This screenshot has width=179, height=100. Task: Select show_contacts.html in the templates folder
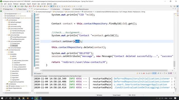(x=20, y=67)
